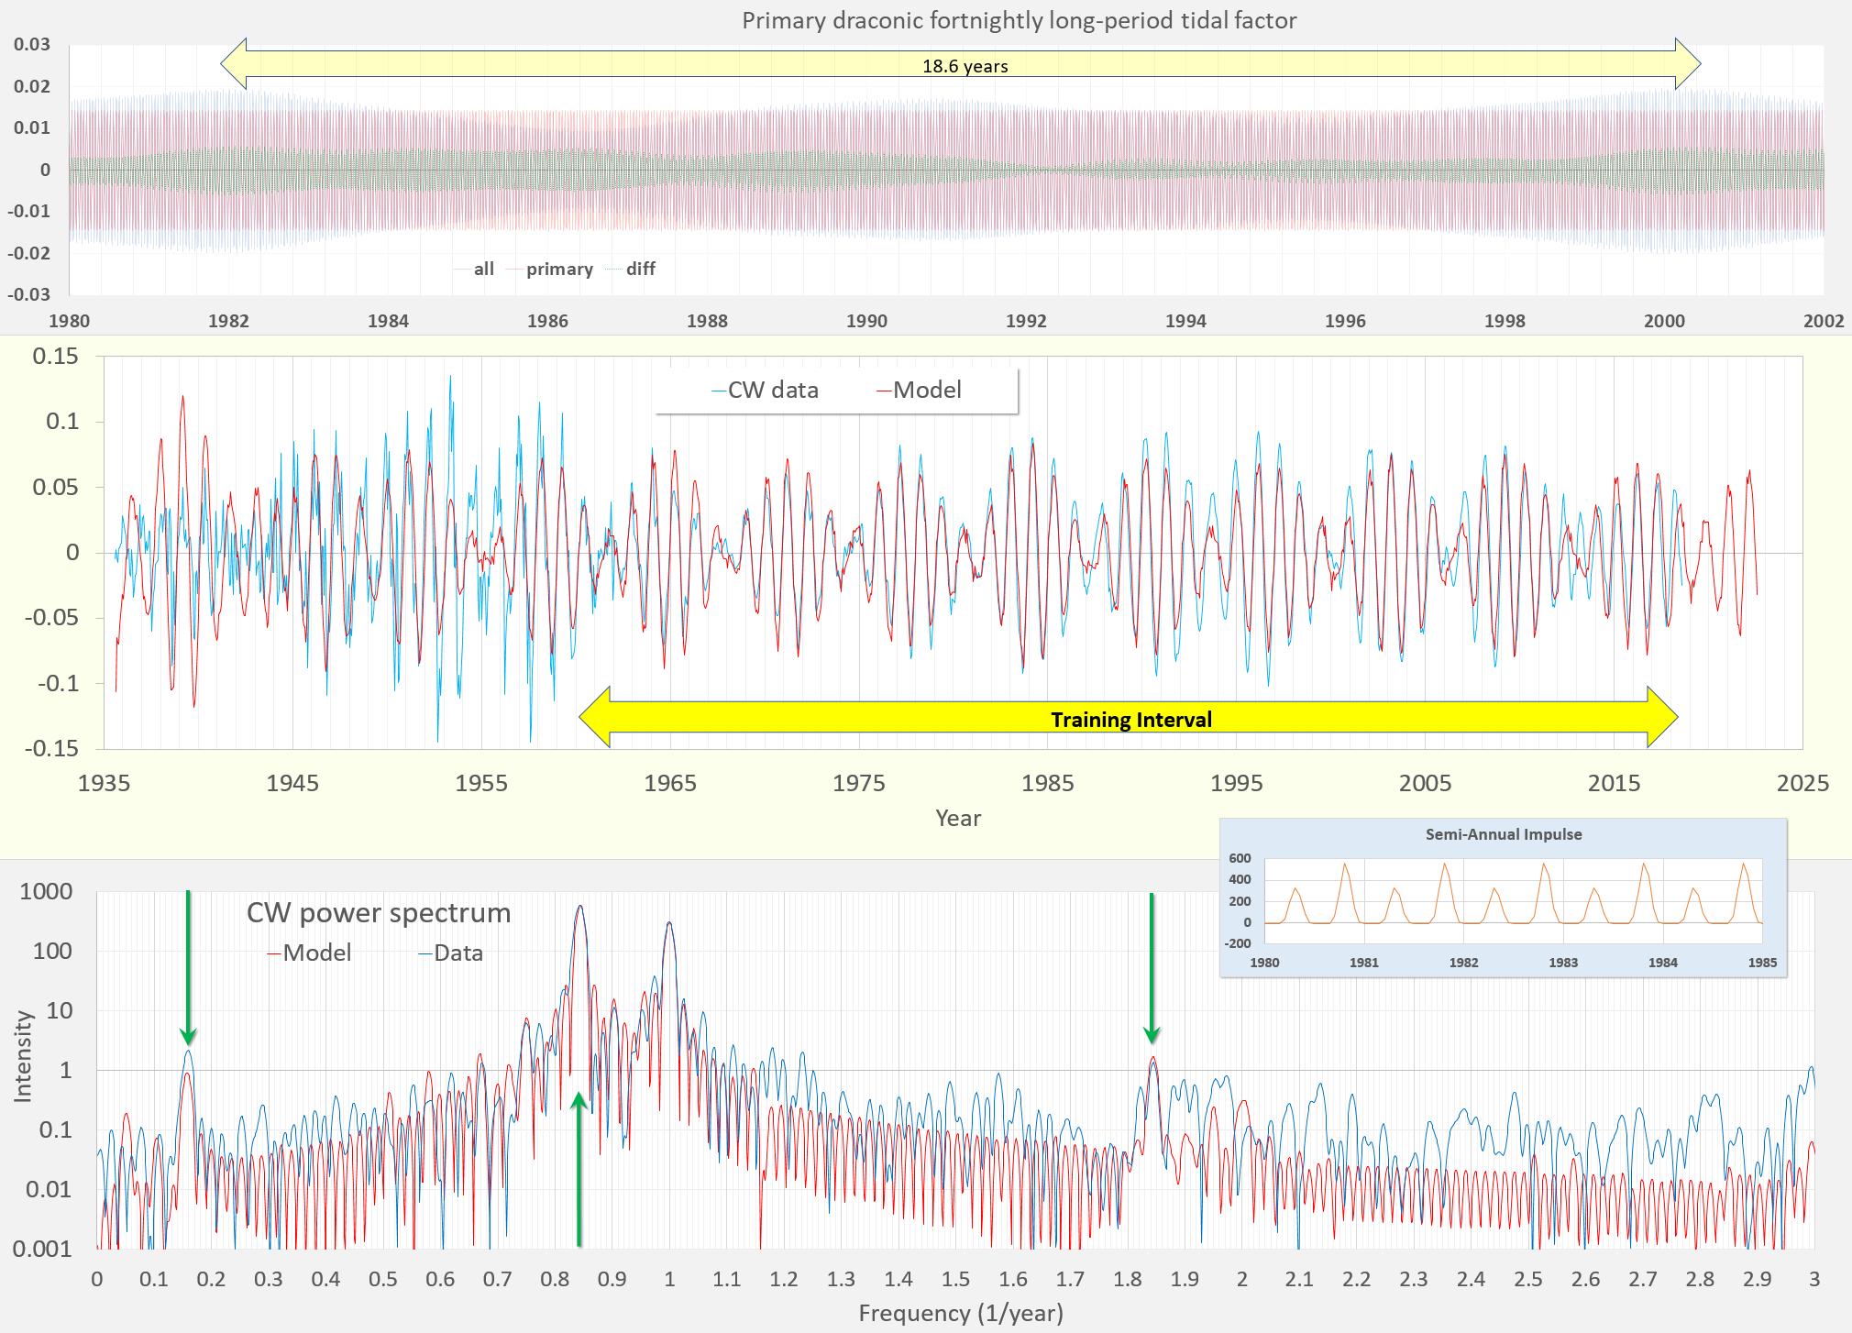This screenshot has width=1852, height=1333.
Task: Click the 1000 intensity axis label
Action: (x=46, y=891)
